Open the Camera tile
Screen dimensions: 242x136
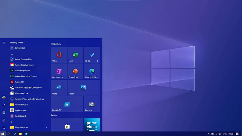(92, 104)
